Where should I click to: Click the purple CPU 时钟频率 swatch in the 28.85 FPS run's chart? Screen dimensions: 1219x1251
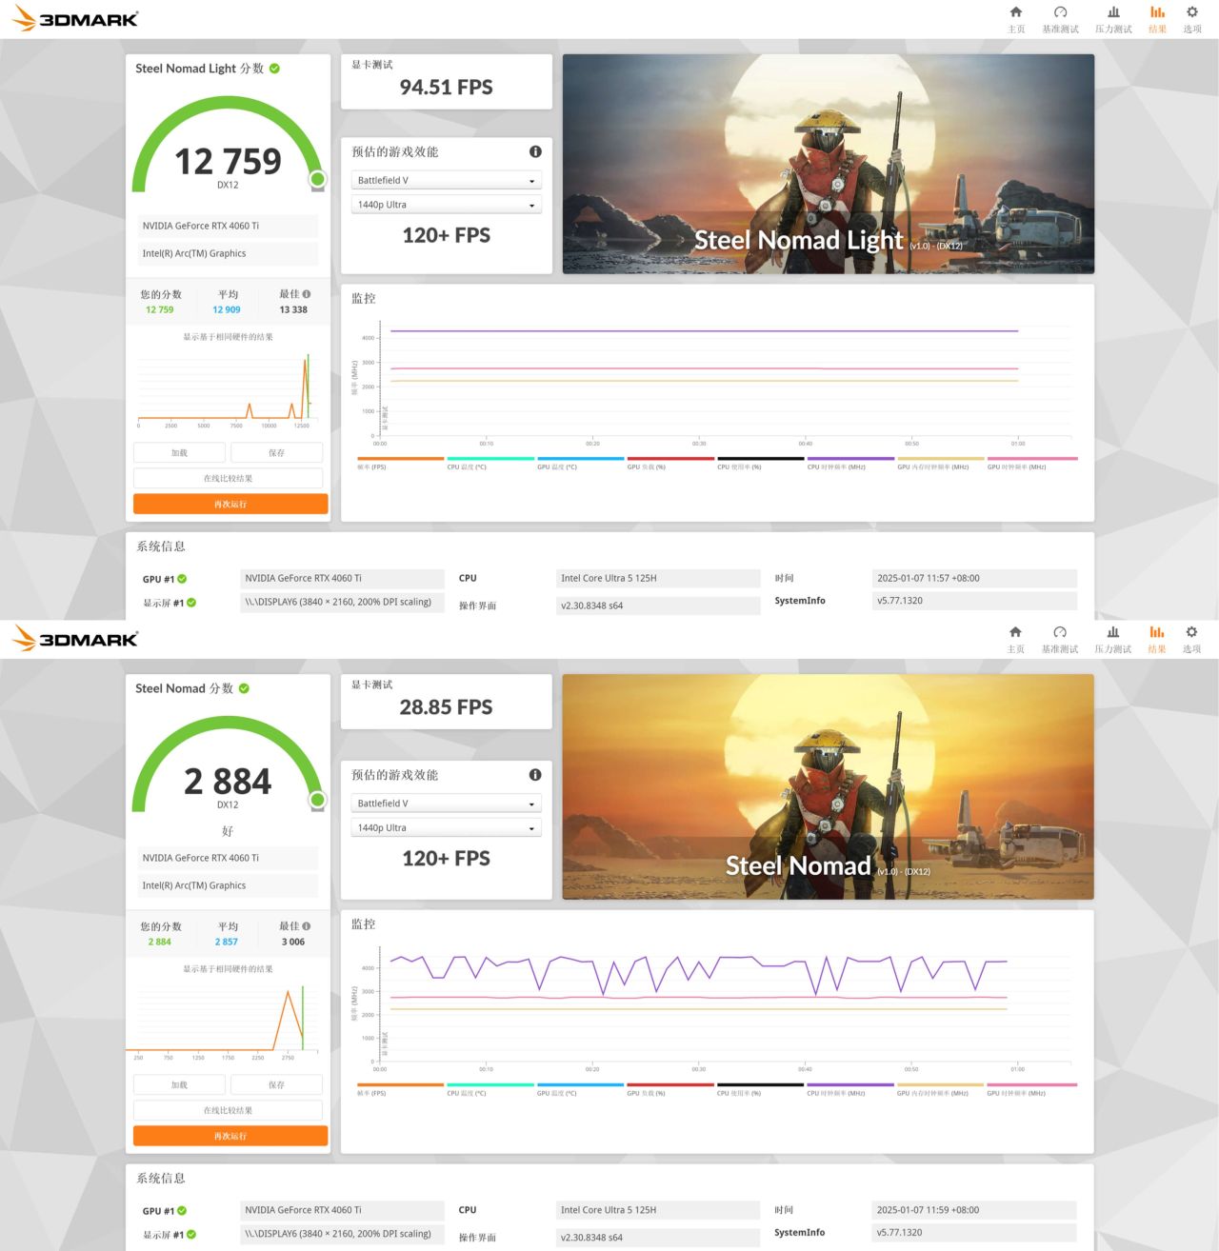point(850,1084)
